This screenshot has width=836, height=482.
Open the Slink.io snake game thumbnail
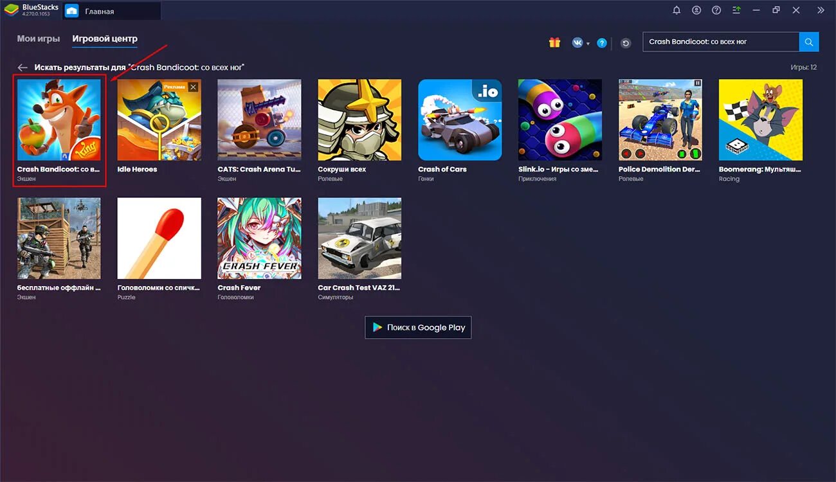click(560, 120)
